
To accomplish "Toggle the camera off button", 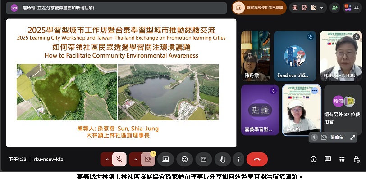I will 146,159.
